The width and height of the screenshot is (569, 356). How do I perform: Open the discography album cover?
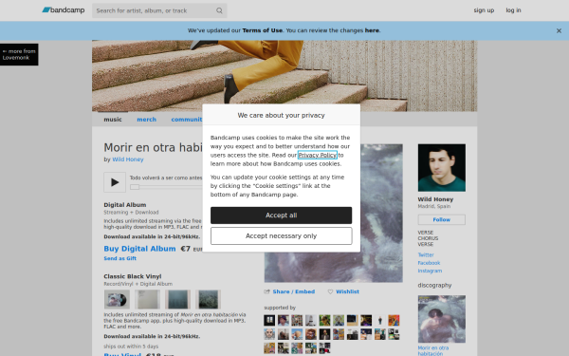click(442, 319)
